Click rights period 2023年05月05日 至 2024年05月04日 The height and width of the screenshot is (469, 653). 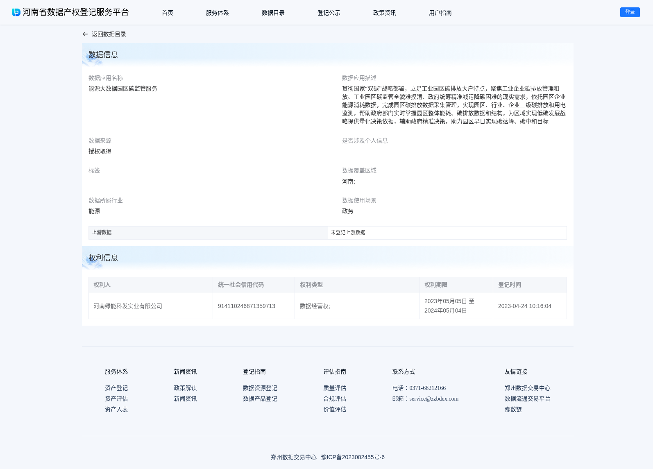tap(449, 306)
